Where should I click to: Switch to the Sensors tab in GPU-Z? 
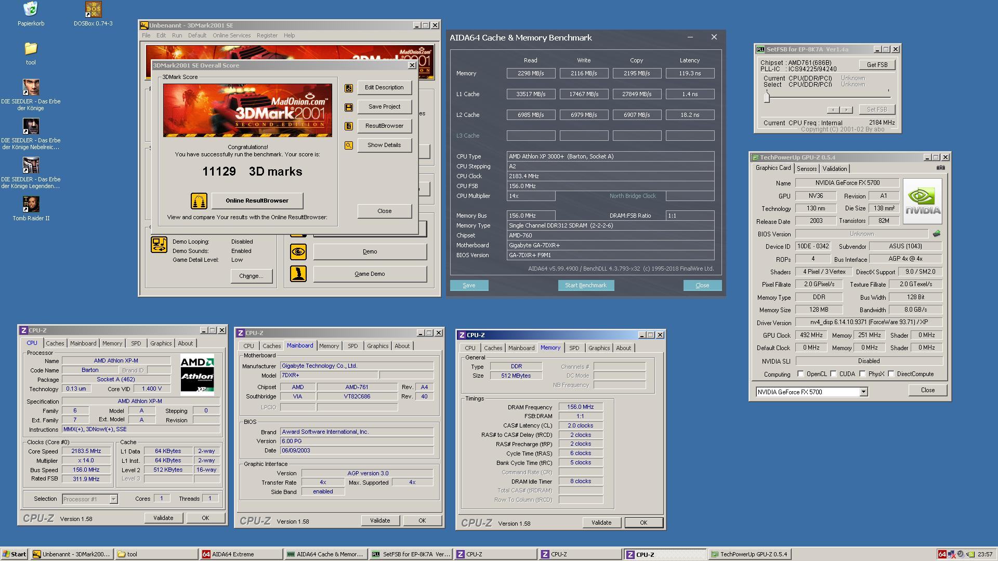pyautogui.click(x=806, y=169)
